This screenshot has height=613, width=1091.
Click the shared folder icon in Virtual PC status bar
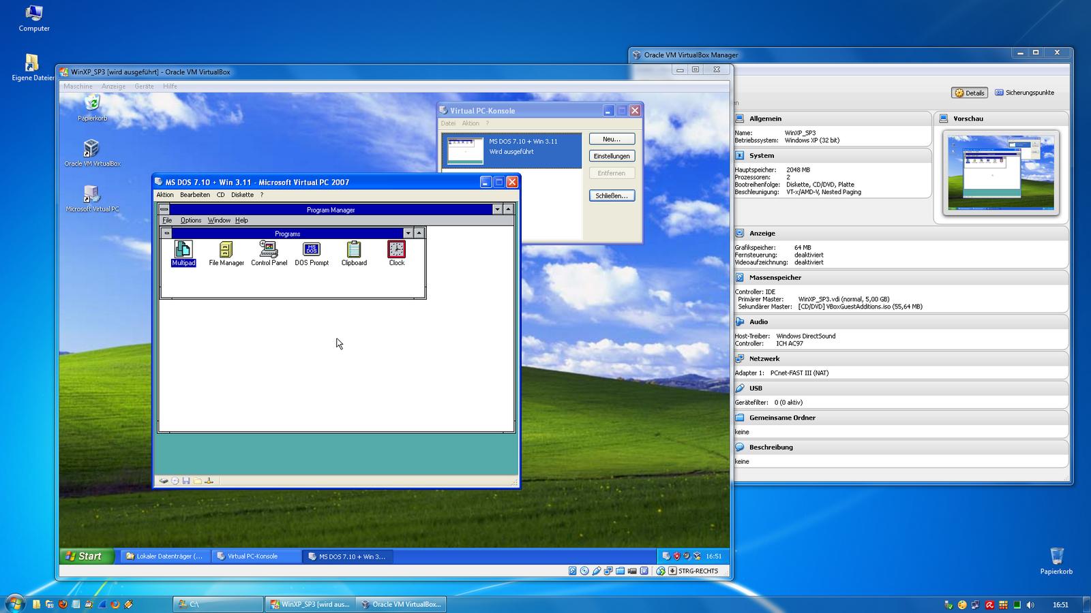tap(198, 481)
